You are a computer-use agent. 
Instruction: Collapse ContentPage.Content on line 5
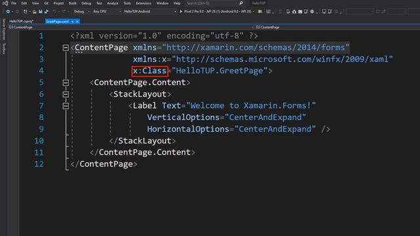[66, 83]
